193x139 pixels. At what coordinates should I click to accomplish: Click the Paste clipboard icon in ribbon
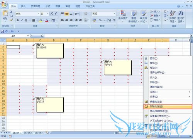[5, 13]
